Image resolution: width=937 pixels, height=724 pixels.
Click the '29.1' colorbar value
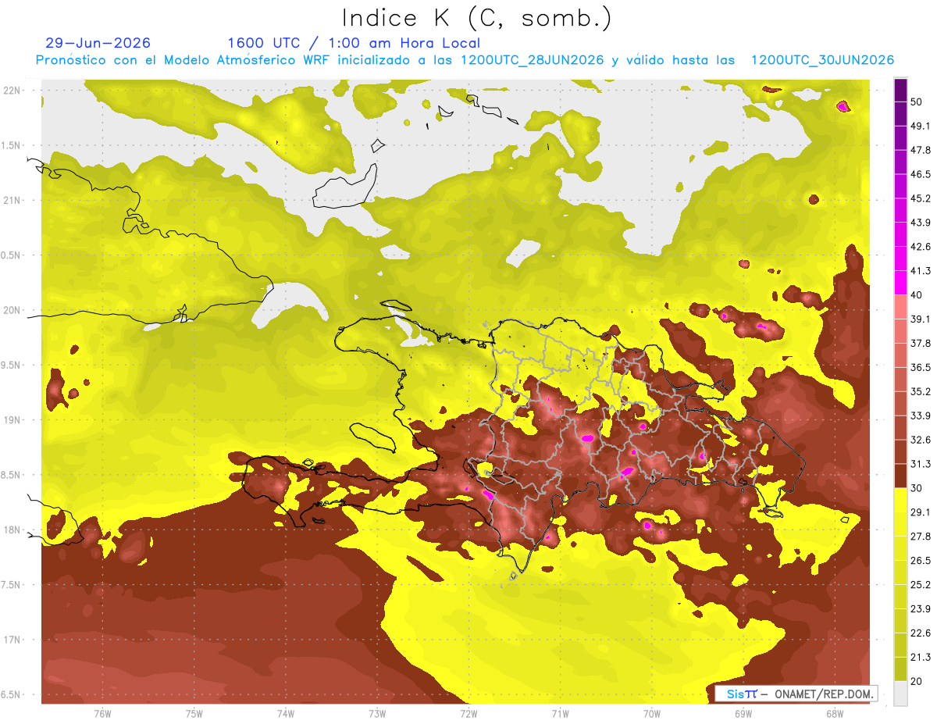pyautogui.click(x=921, y=512)
